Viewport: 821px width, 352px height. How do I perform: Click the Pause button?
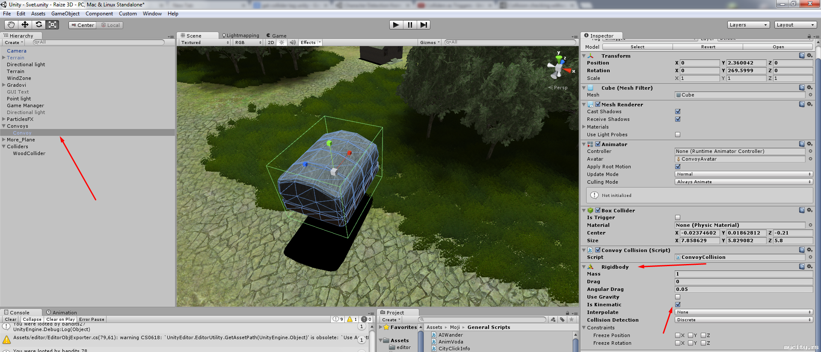click(x=410, y=25)
